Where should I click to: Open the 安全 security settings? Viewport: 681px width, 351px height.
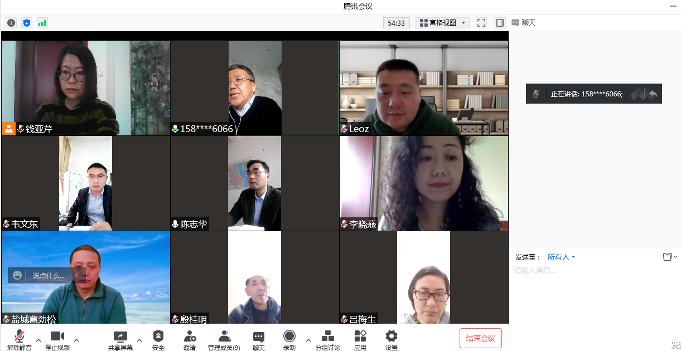(x=158, y=339)
